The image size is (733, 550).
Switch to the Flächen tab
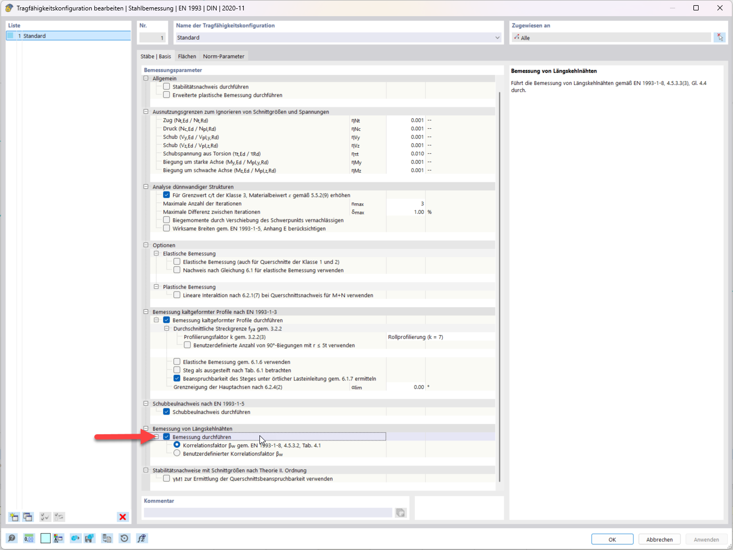click(x=187, y=56)
